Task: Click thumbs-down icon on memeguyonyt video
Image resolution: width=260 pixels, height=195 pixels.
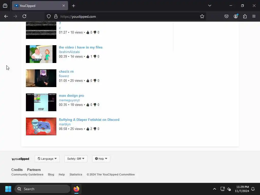Action: pyautogui.click(x=95, y=105)
